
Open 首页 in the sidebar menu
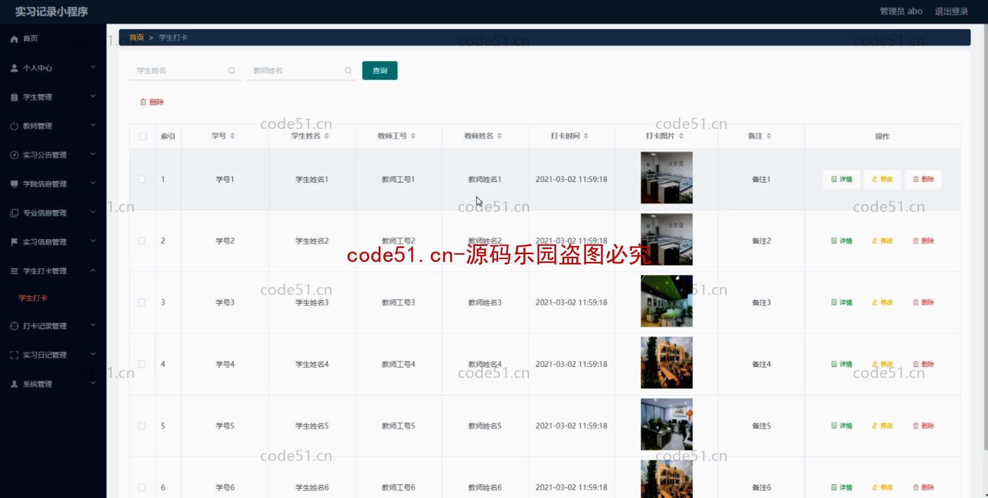coord(53,39)
